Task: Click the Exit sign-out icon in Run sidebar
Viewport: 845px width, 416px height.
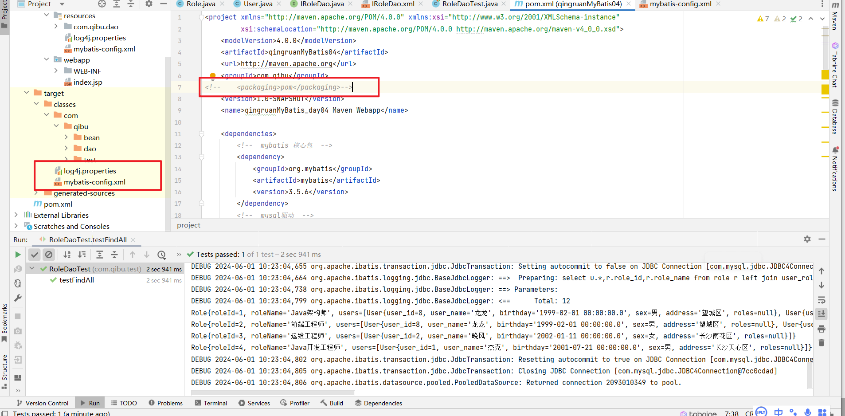Action: (18, 360)
